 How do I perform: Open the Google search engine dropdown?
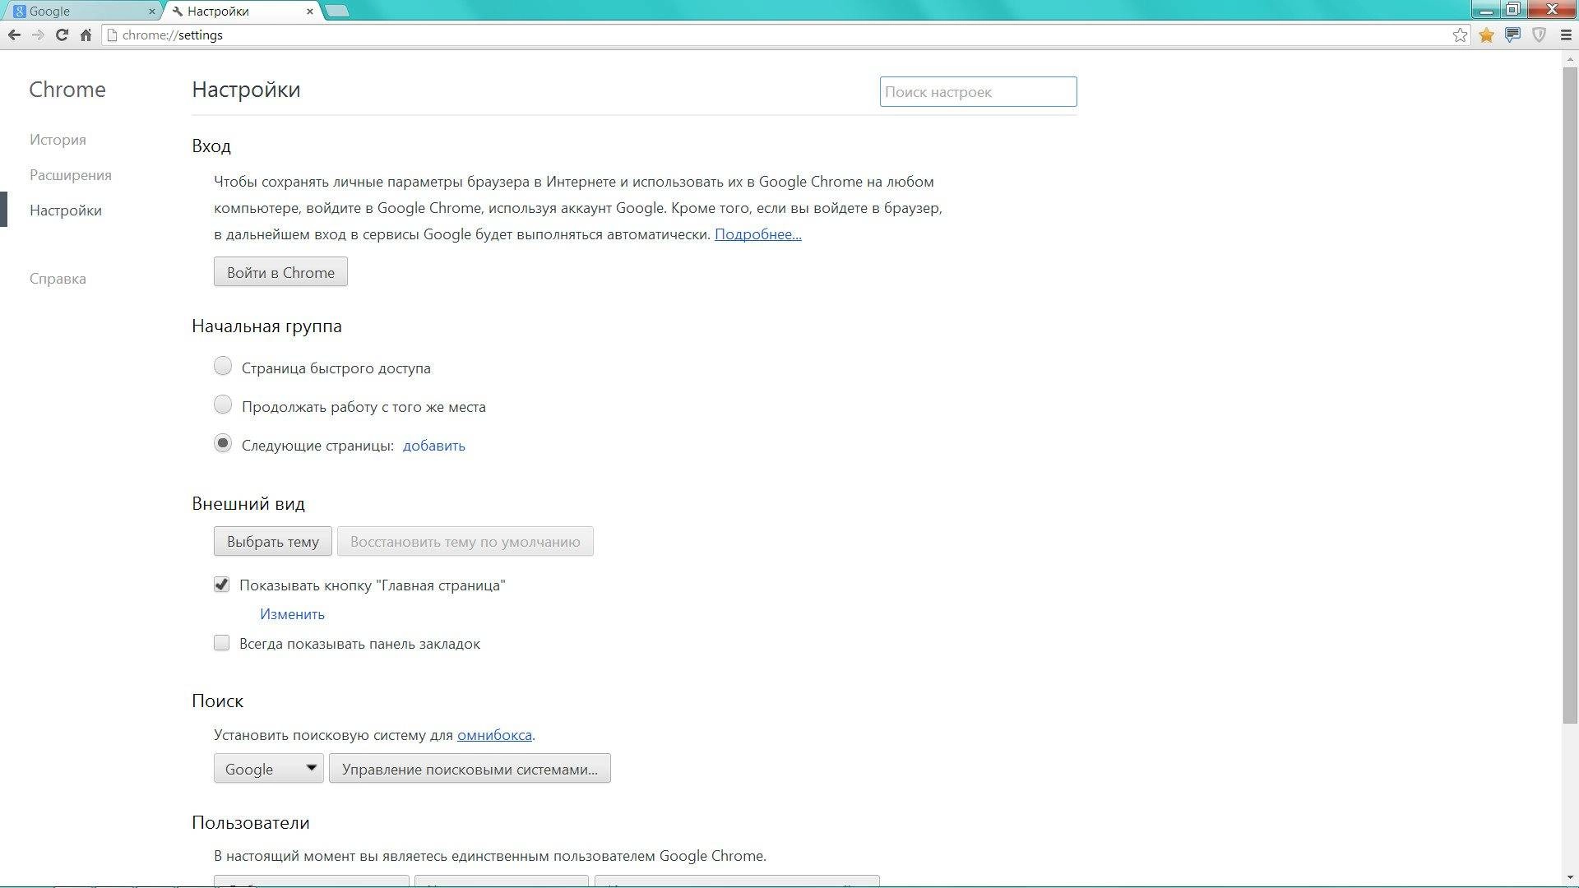click(269, 768)
